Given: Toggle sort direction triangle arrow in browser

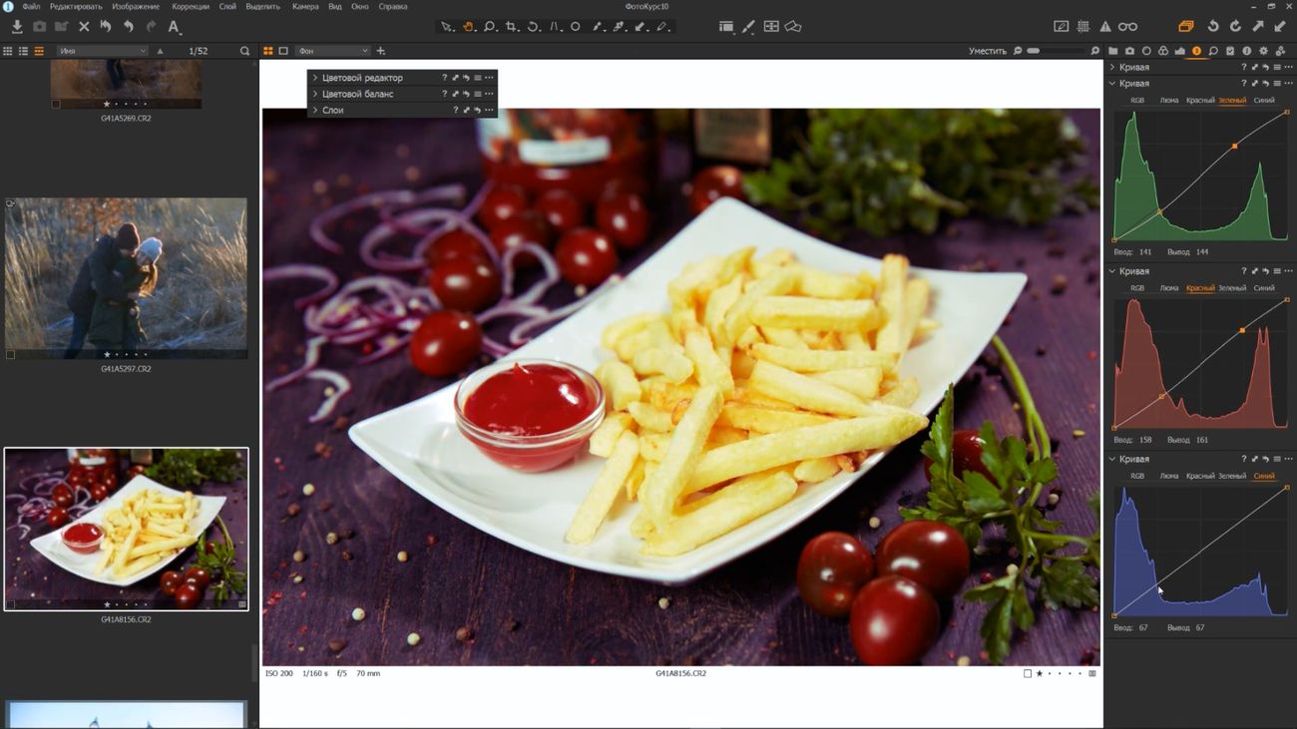Looking at the screenshot, I should click(x=160, y=51).
